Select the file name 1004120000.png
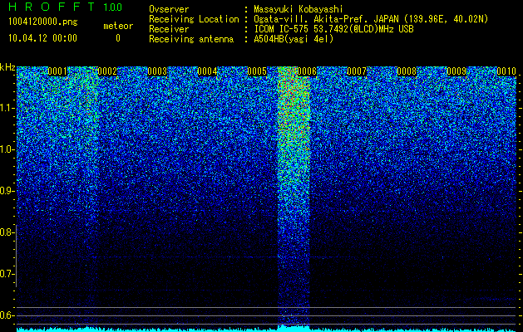The width and height of the screenshot is (523, 332). (x=43, y=22)
